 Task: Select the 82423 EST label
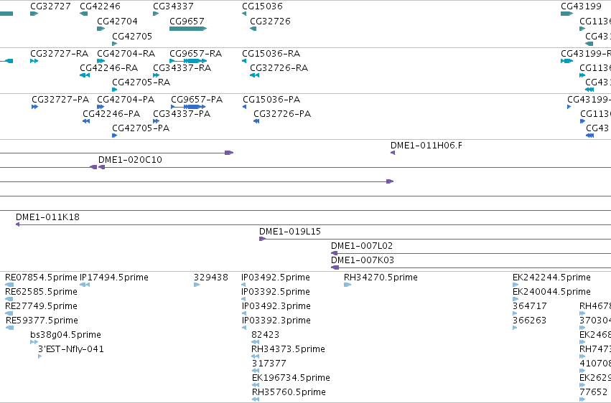point(266,335)
